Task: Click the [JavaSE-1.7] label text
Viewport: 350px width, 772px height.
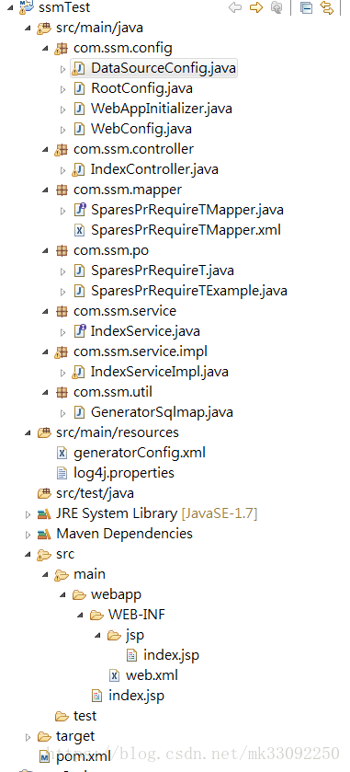Action: [220, 513]
